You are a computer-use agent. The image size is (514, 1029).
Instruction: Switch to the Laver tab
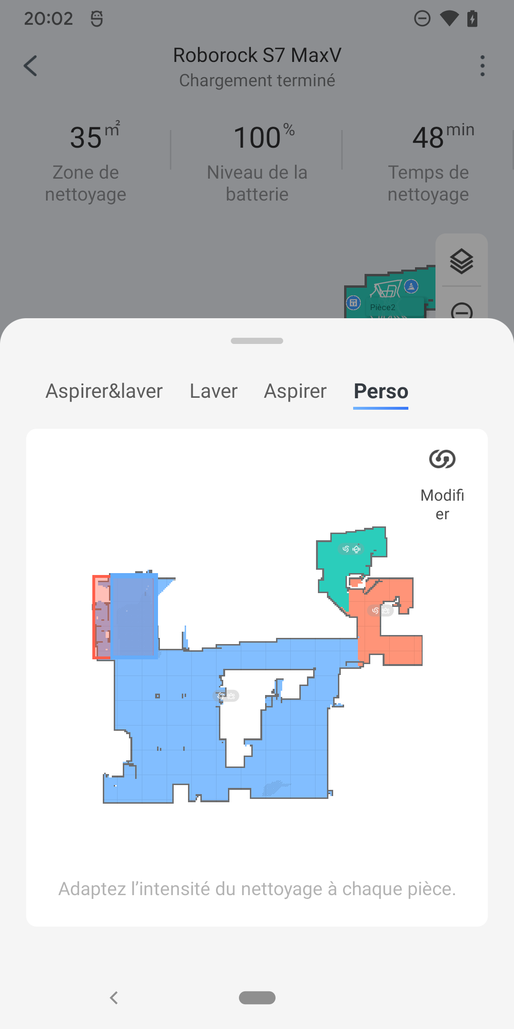point(213,391)
